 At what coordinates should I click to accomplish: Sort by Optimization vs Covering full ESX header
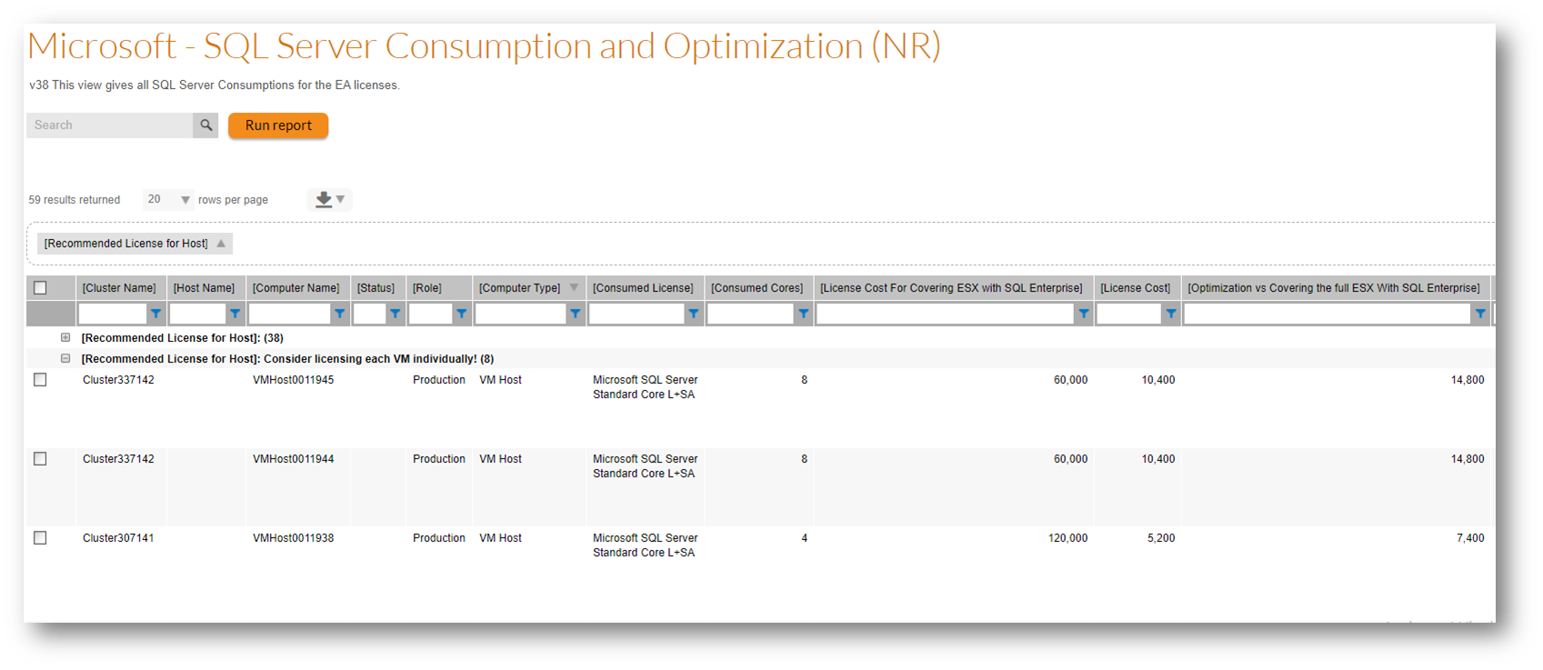pyautogui.click(x=1333, y=288)
